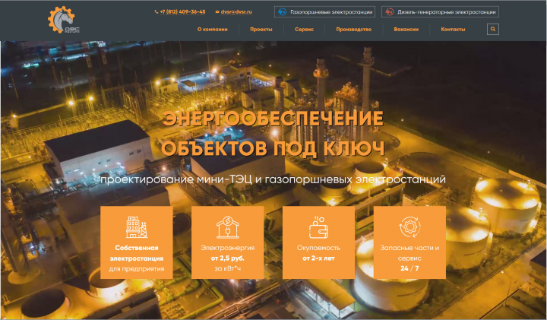Open the Производство menu item
The height and width of the screenshot is (320, 547).
pos(354,30)
